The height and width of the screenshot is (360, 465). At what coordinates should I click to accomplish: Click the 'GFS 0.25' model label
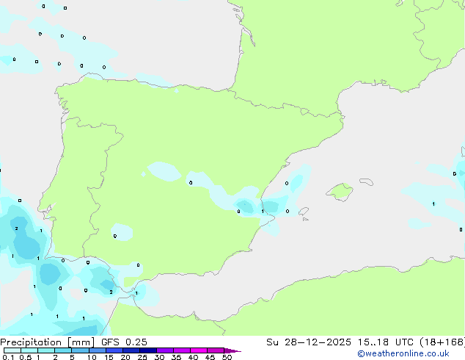[124, 342]
